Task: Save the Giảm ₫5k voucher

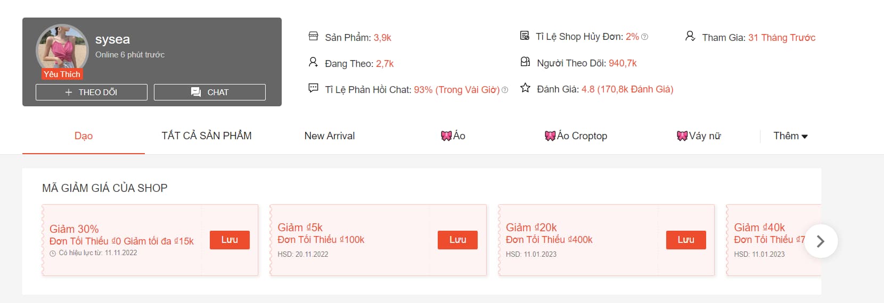Action: coord(457,240)
